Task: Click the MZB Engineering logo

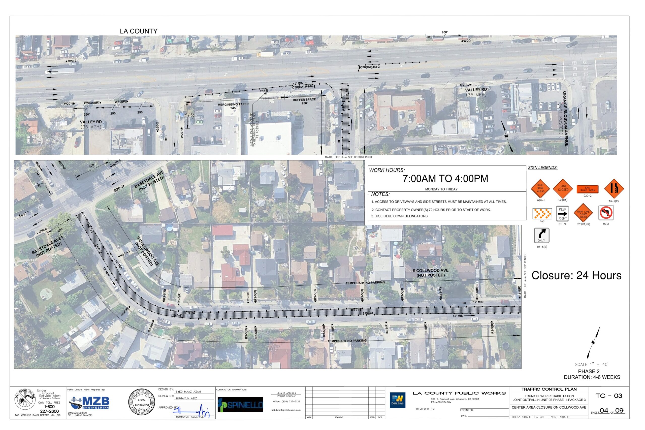Action: 89,403
